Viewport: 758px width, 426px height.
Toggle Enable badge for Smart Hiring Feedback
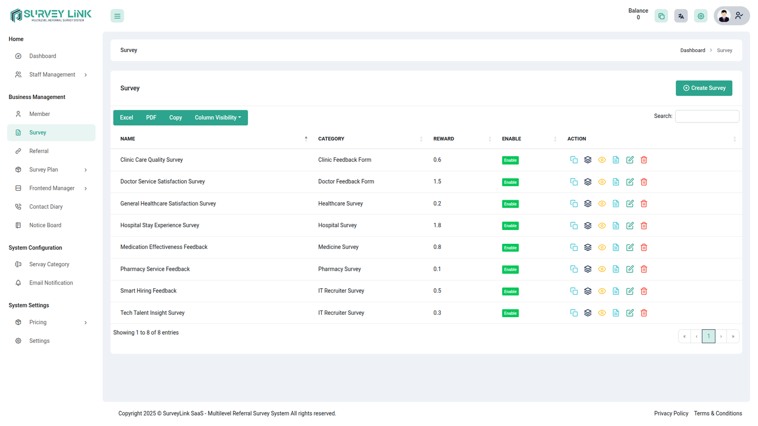pyautogui.click(x=510, y=292)
